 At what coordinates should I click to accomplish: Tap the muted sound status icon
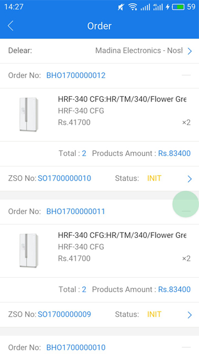click(x=121, y=7)
